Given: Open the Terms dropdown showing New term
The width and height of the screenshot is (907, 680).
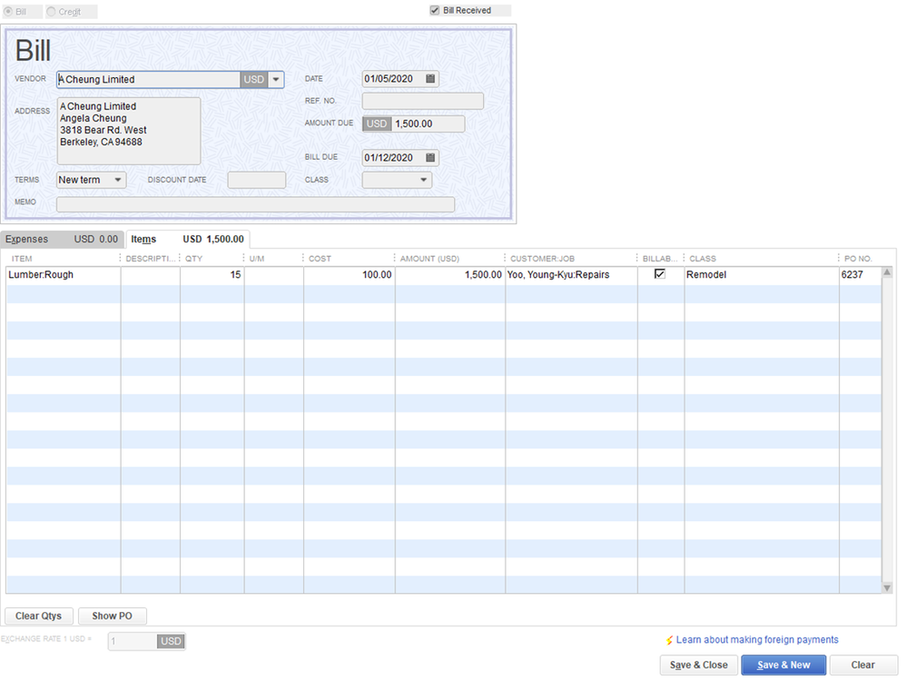Looking at the screenshot, I should 91,180.
